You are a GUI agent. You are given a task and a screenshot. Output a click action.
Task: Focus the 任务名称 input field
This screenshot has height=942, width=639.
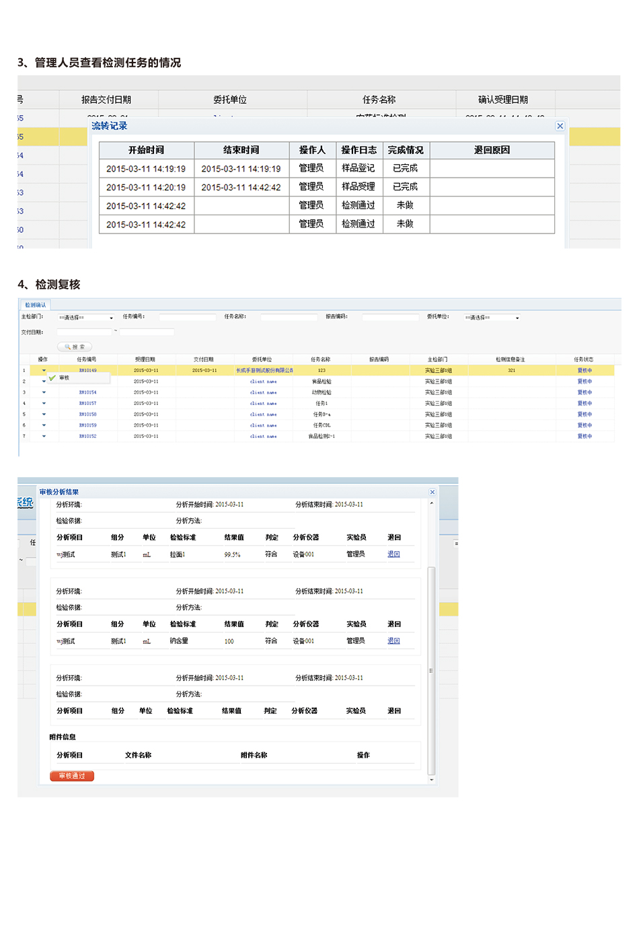coord(289,317)
